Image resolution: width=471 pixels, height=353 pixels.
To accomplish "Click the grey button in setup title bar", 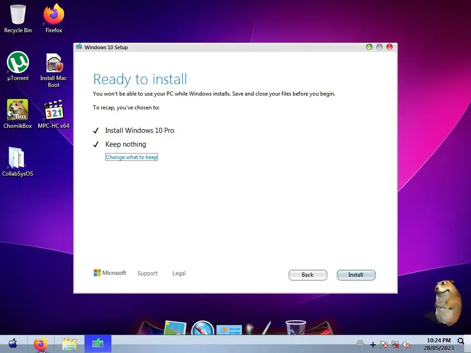I will pos(379,47).
